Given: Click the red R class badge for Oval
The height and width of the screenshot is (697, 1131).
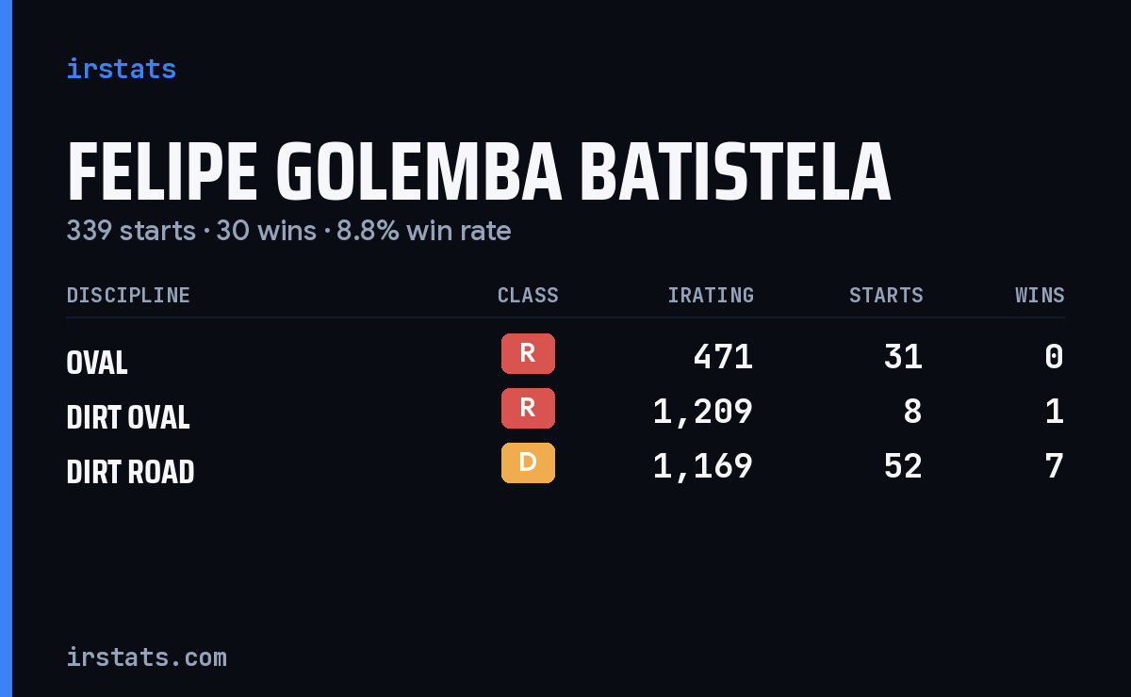Looking at the screenshot, I should (528, 354).
